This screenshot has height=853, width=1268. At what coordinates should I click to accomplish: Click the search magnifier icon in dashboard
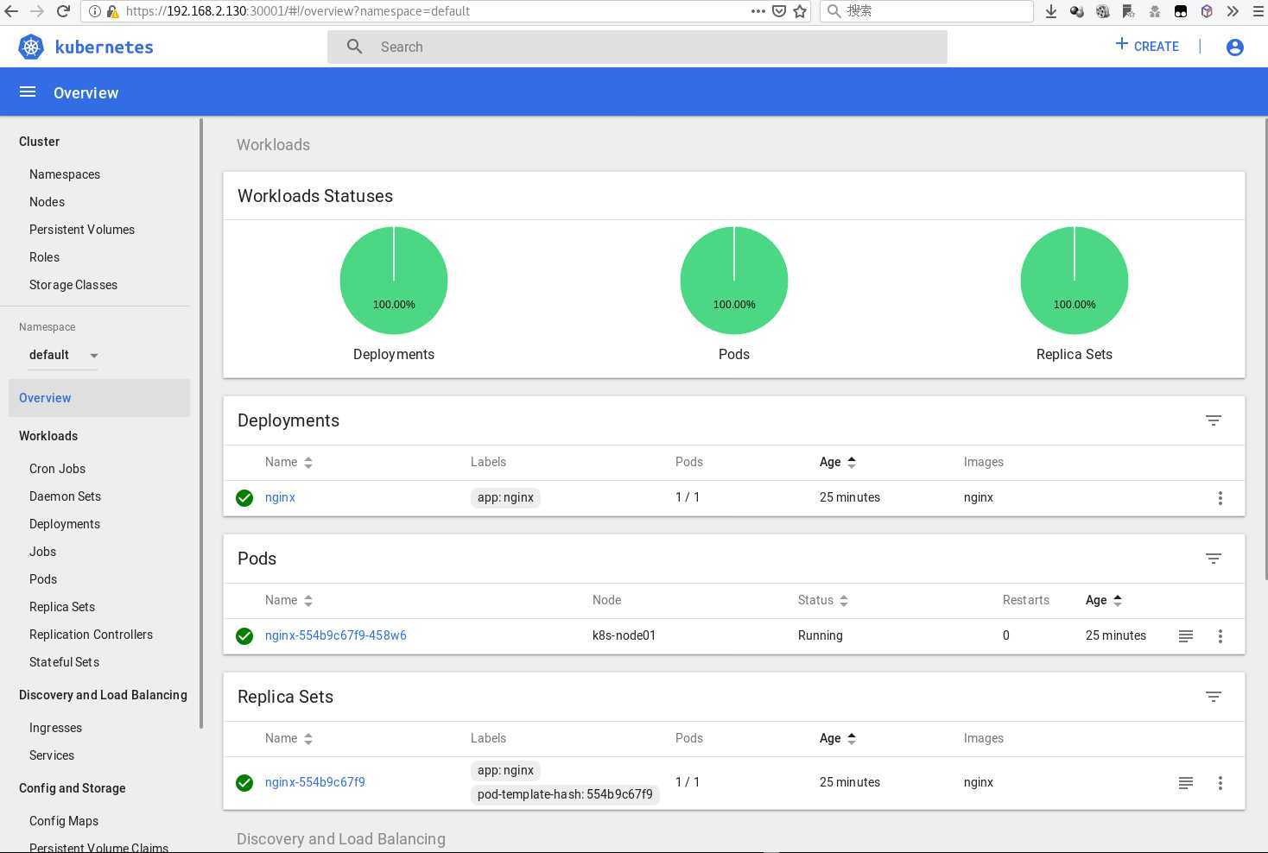click(x=355, y=47)
